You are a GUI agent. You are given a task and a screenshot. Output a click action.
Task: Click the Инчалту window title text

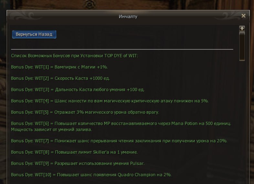pyautogui.click(x=128, y=16)
